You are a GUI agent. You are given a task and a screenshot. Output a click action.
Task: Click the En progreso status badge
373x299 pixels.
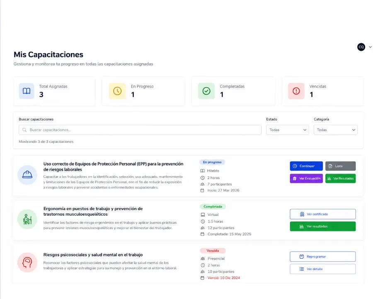coord(212,162)
